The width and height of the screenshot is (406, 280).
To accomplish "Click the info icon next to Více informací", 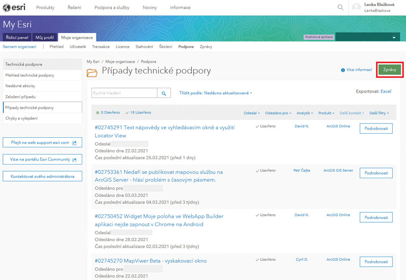I will pyautogui.click(x=343, y=70).
